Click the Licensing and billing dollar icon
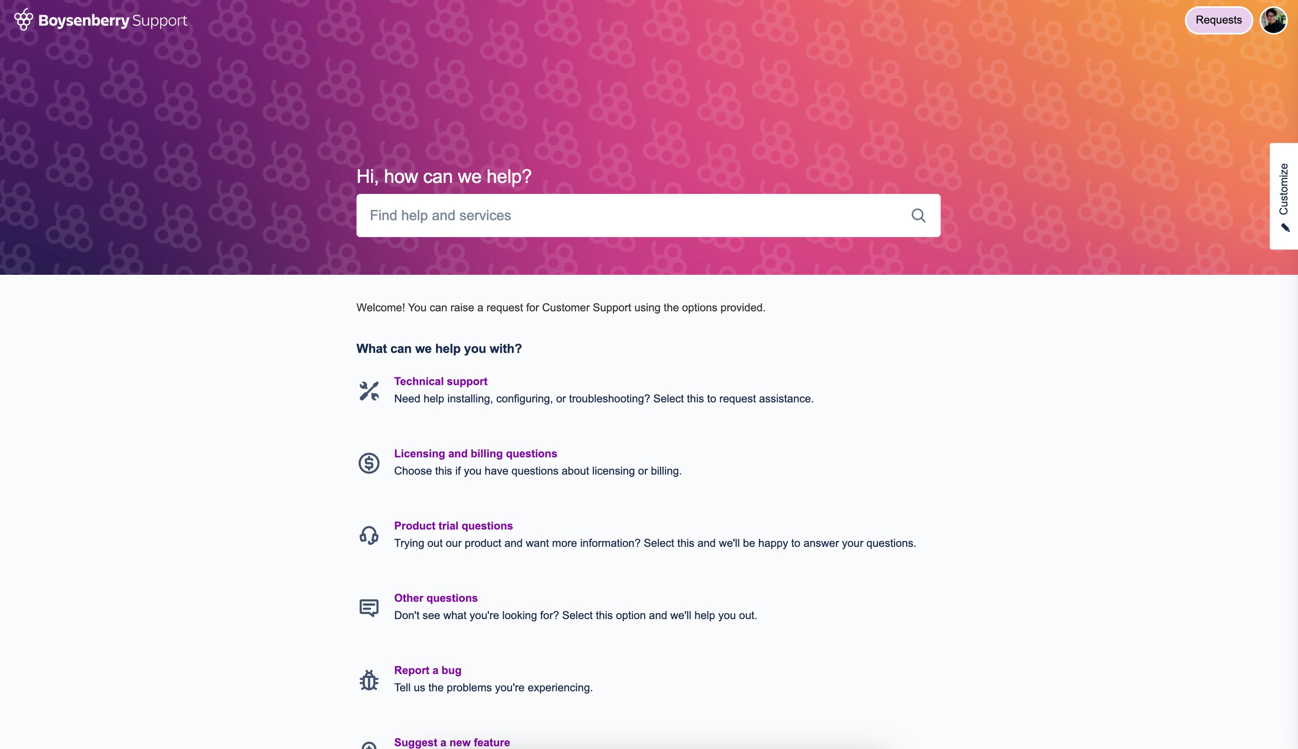1298x749 pixels. (369, 463)
